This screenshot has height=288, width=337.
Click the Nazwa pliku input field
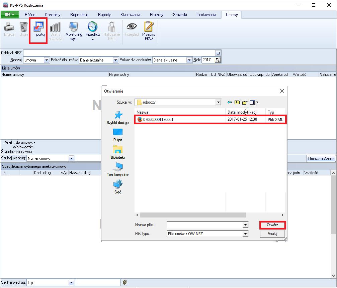pos(205,225)
